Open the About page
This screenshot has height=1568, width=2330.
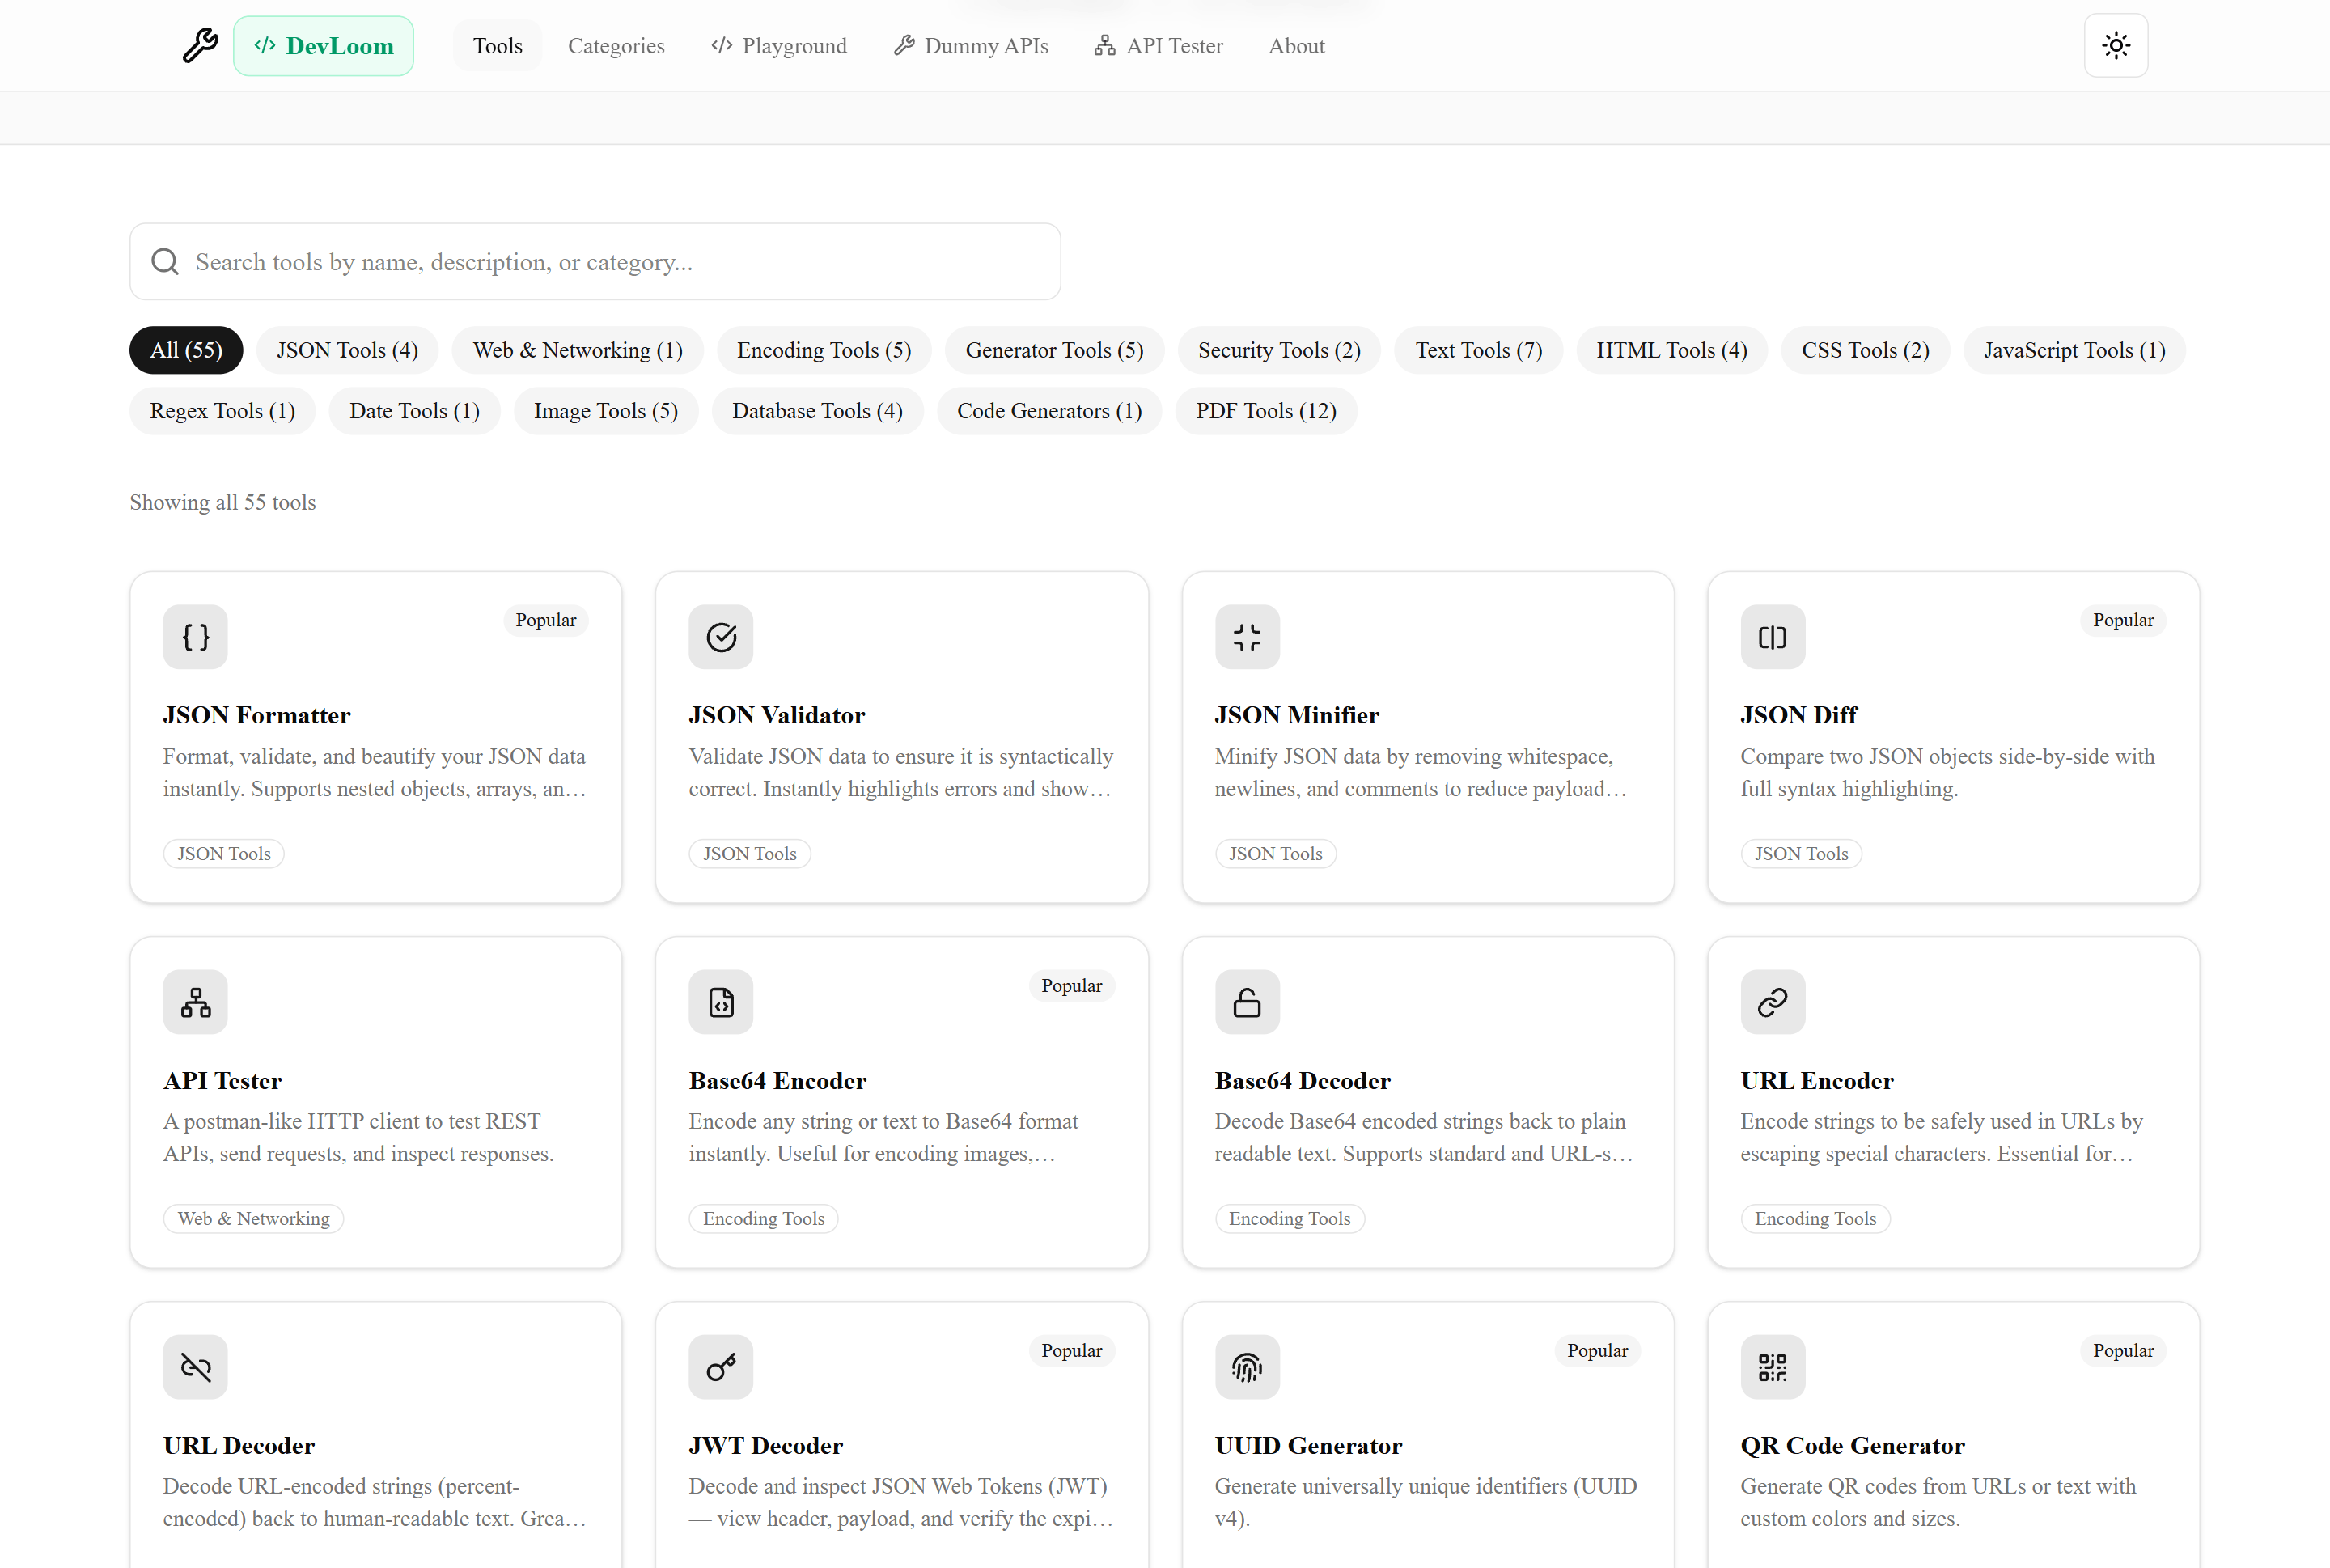[x=1296, y=46]
